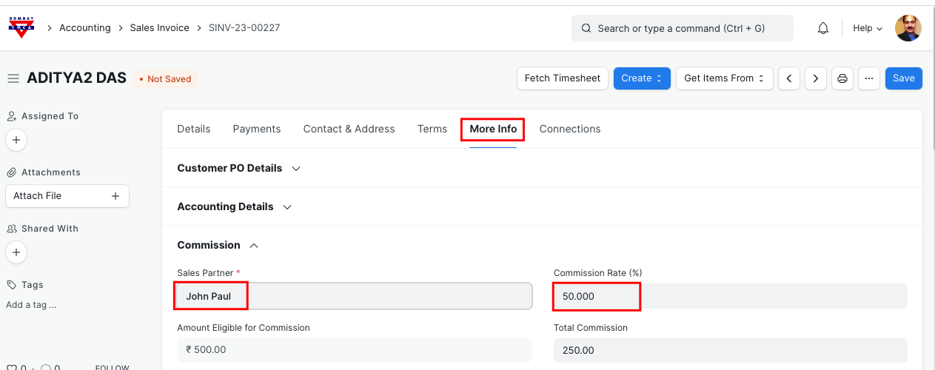The height and width of the screenshot is (370, 935).
Task: Open Get Items From dropdown
Action: click(724, 78)
